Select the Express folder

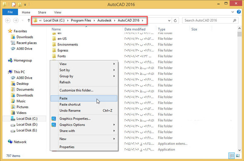click(x=60, y=50)
